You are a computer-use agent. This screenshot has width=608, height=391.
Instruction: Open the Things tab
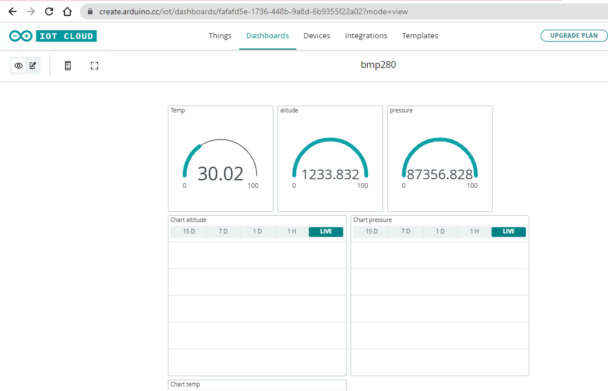pos(220,35)
